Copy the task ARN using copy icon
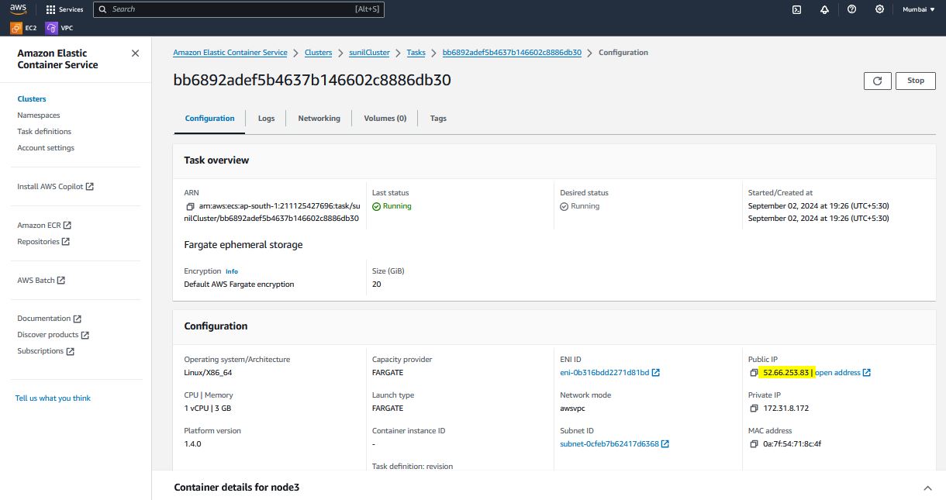This screenshot has height=500, width=946. (190, 207)
